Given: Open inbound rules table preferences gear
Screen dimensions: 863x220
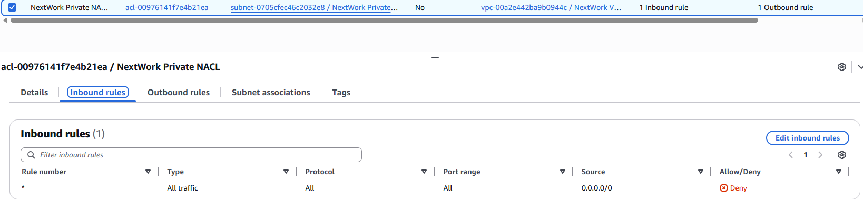Looking at the screenshot, I should pyautogui.click(x=842, y=155).
